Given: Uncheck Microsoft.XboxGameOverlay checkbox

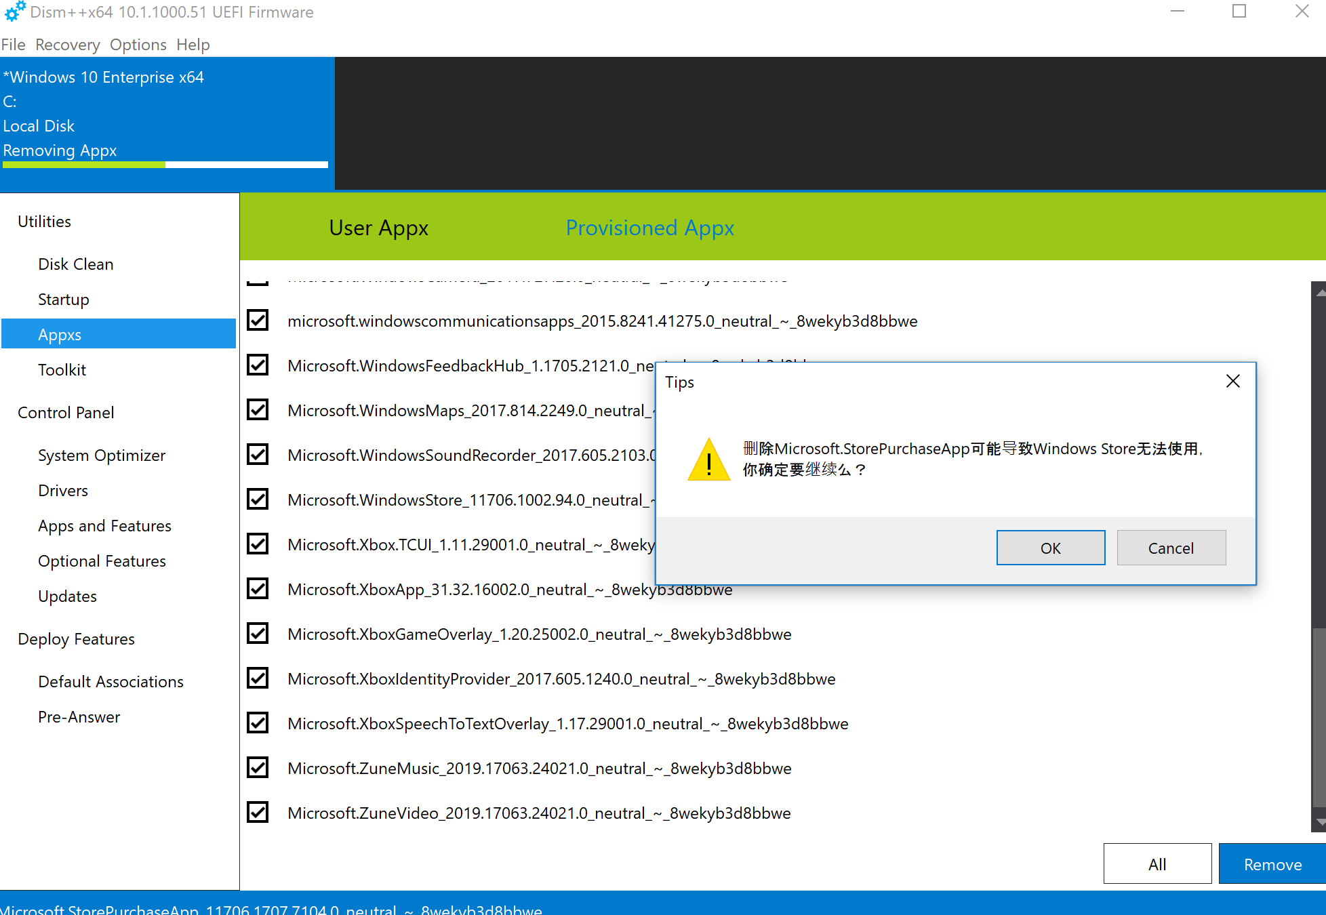Looking at the screenshot, I should click(258, 633).
